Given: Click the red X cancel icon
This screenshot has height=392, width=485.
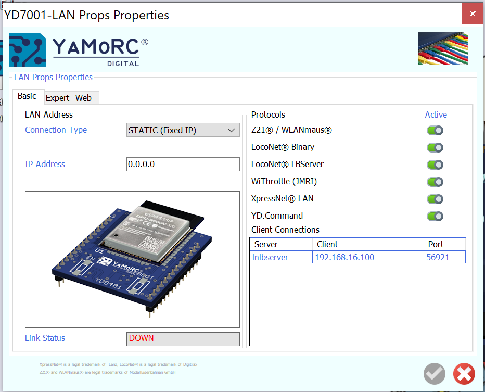Looking at the screenshot, I should click(x=464, y=373).
